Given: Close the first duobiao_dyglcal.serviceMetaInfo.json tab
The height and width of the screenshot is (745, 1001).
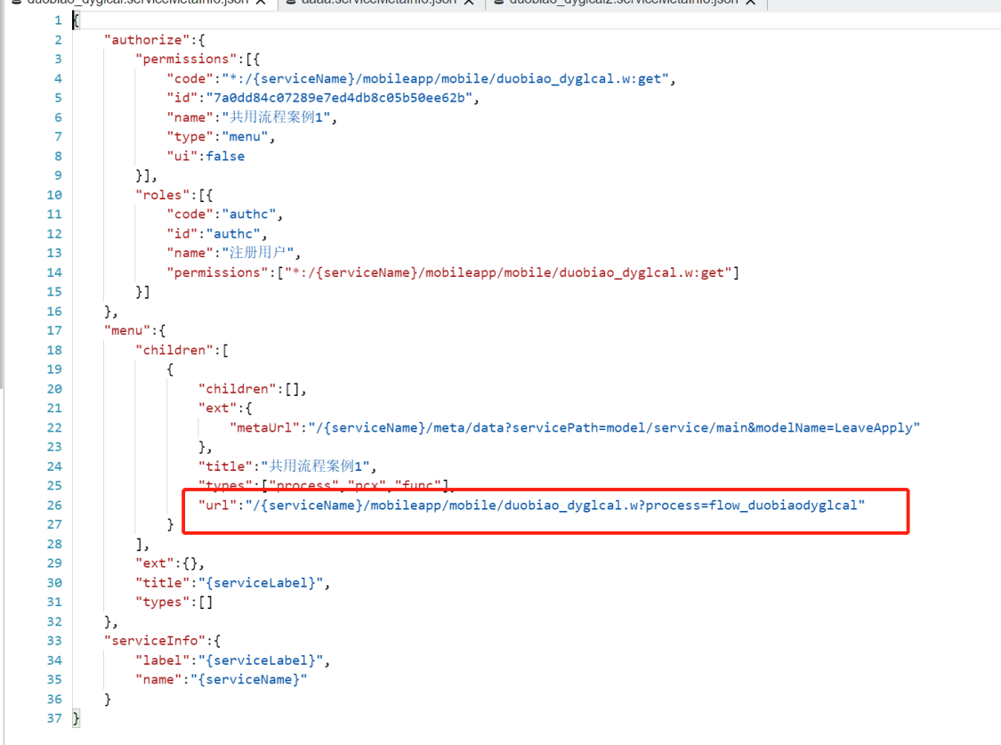Looking at the screenshot, I should pos(261,4).
